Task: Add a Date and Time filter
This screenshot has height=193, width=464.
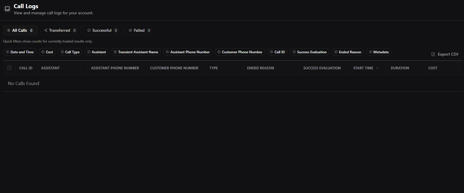Action: click(x=20, y=52)
